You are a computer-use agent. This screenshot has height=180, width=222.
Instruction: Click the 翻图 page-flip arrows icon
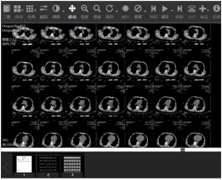[44, 9]
